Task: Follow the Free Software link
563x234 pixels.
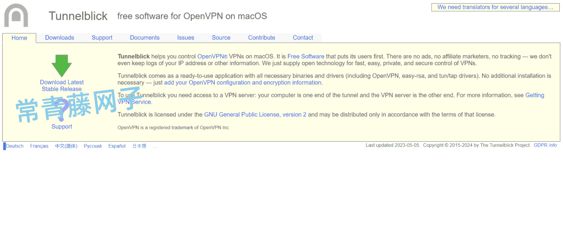Action: point(305,56)
